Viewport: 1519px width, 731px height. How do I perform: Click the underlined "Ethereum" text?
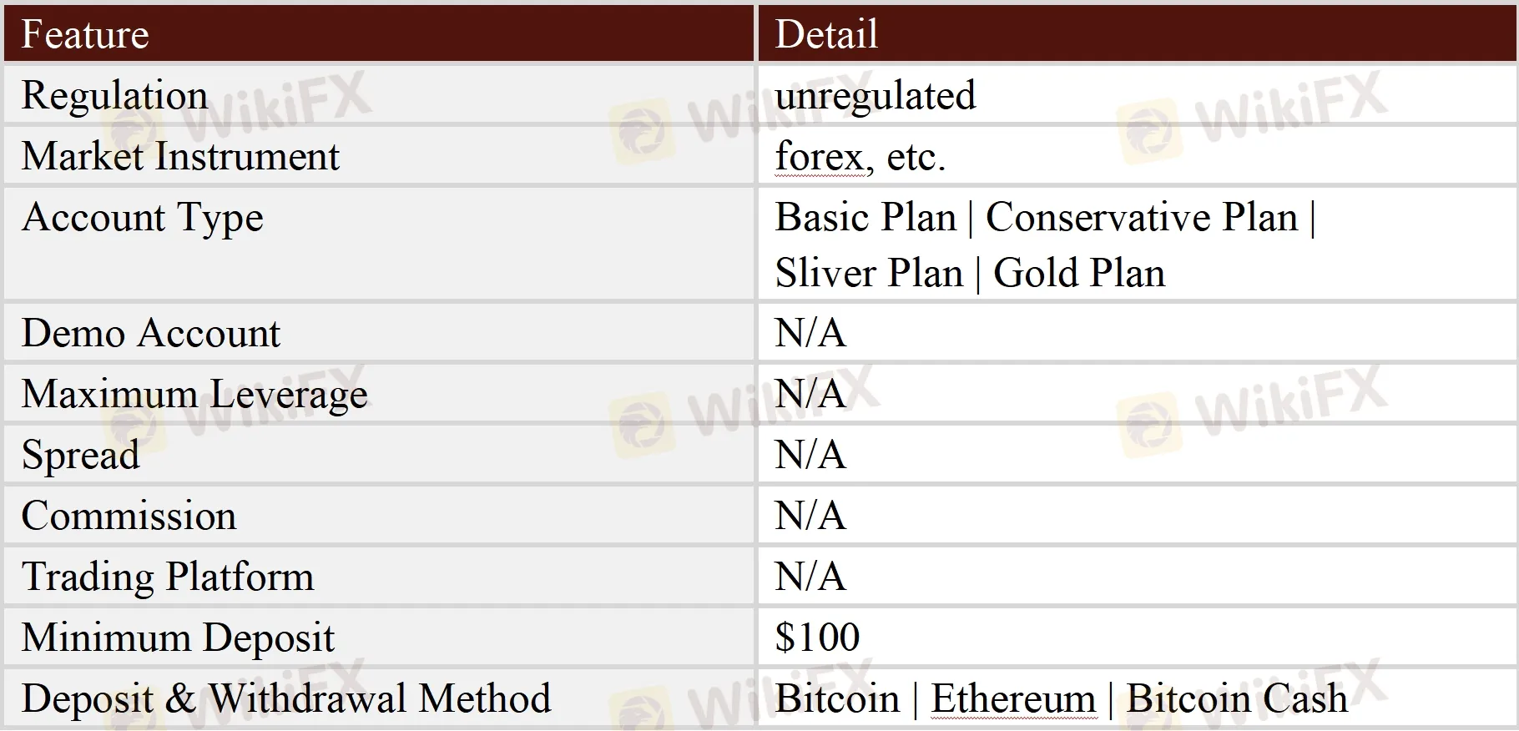[x=1013, y=698]
